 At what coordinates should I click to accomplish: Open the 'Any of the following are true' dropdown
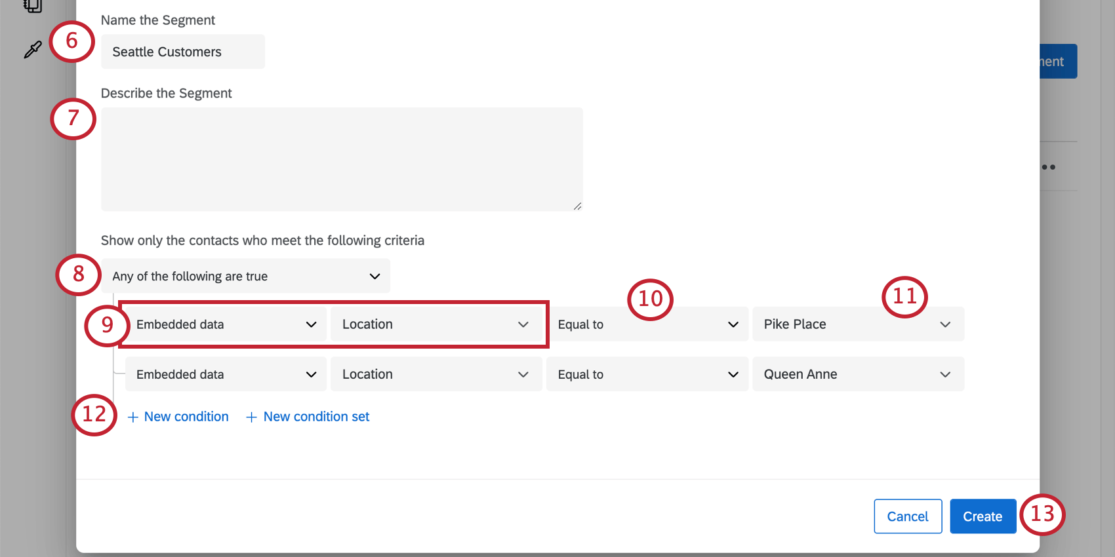point(245,277)
